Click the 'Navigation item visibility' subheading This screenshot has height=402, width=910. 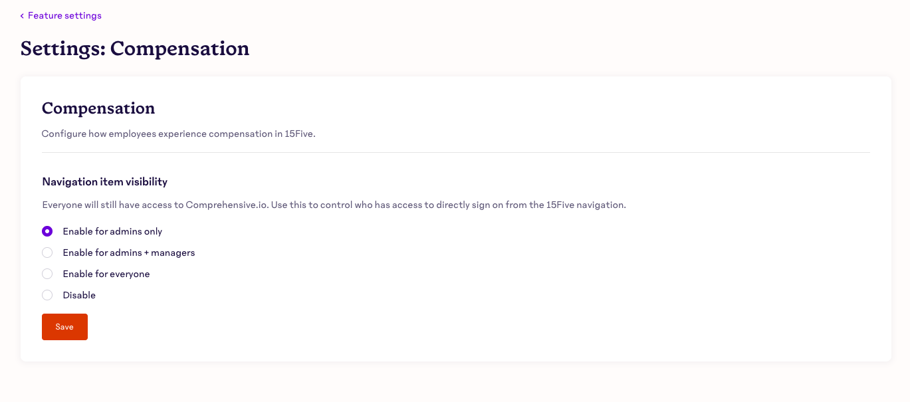(x=104, y=181)
